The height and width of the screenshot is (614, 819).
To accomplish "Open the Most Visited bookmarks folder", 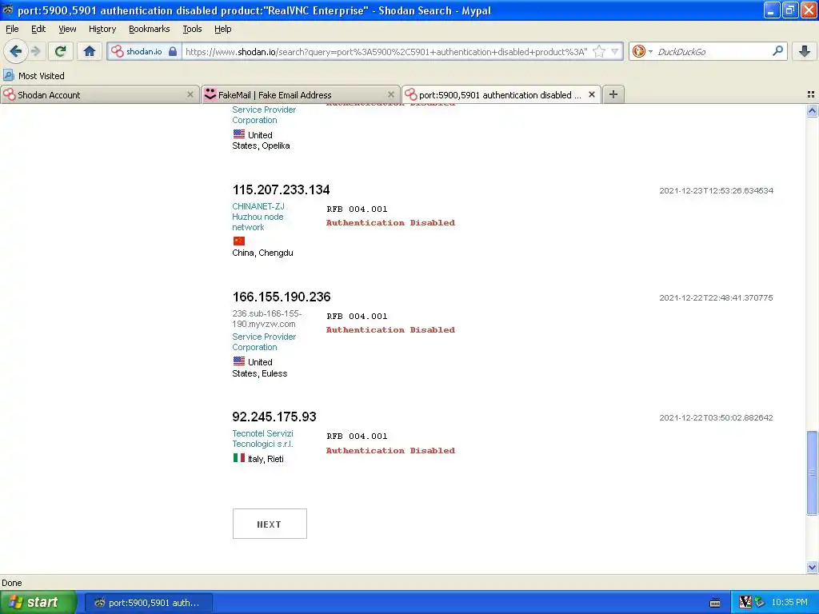I will [34, 76].
